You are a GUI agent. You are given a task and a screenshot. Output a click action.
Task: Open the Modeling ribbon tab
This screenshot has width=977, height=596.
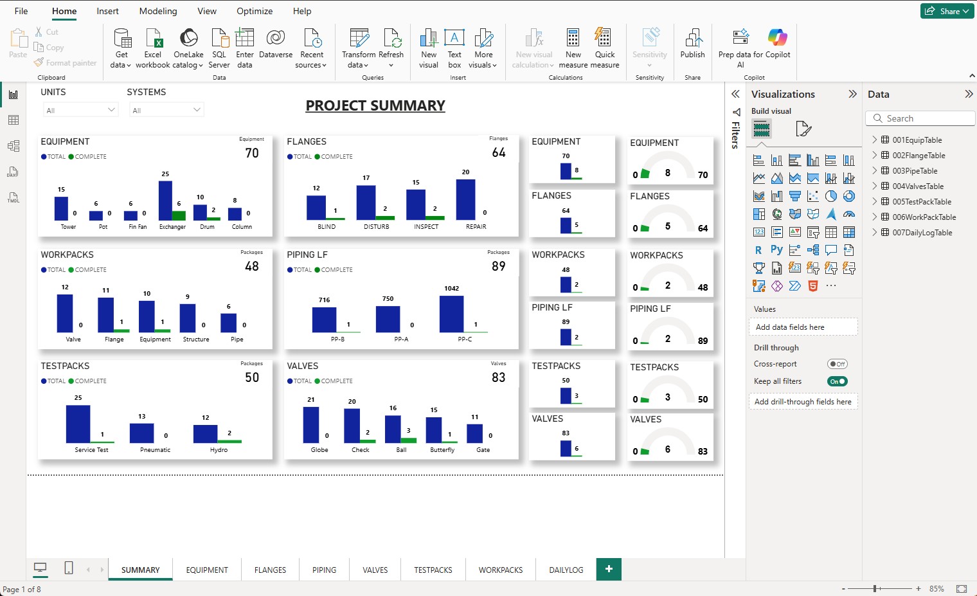(157, 11)
